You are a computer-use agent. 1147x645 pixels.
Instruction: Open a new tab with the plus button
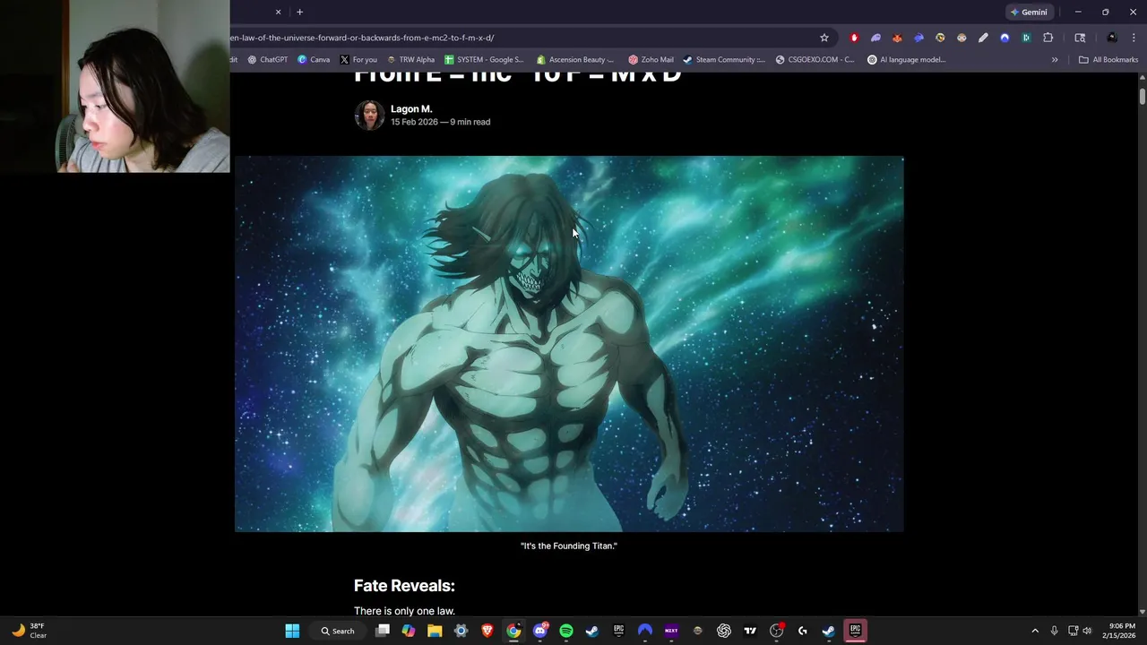pos(299,12)
